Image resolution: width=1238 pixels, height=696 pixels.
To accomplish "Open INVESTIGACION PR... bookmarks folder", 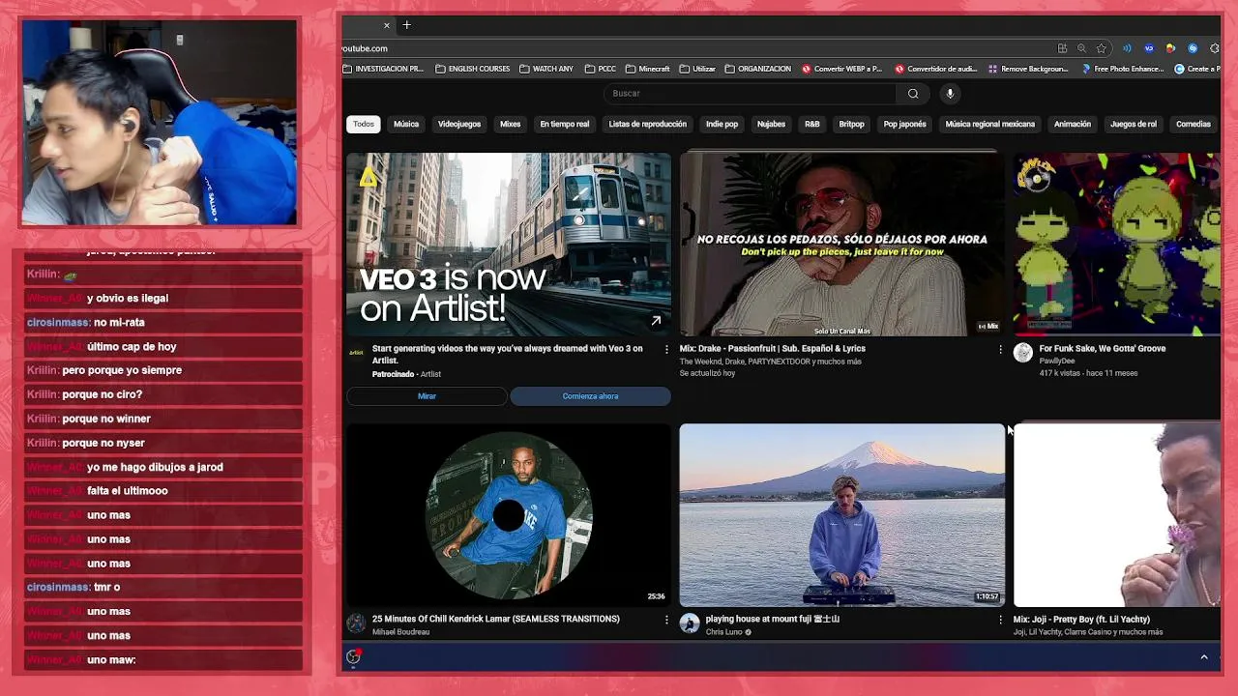I will point(383,69).
